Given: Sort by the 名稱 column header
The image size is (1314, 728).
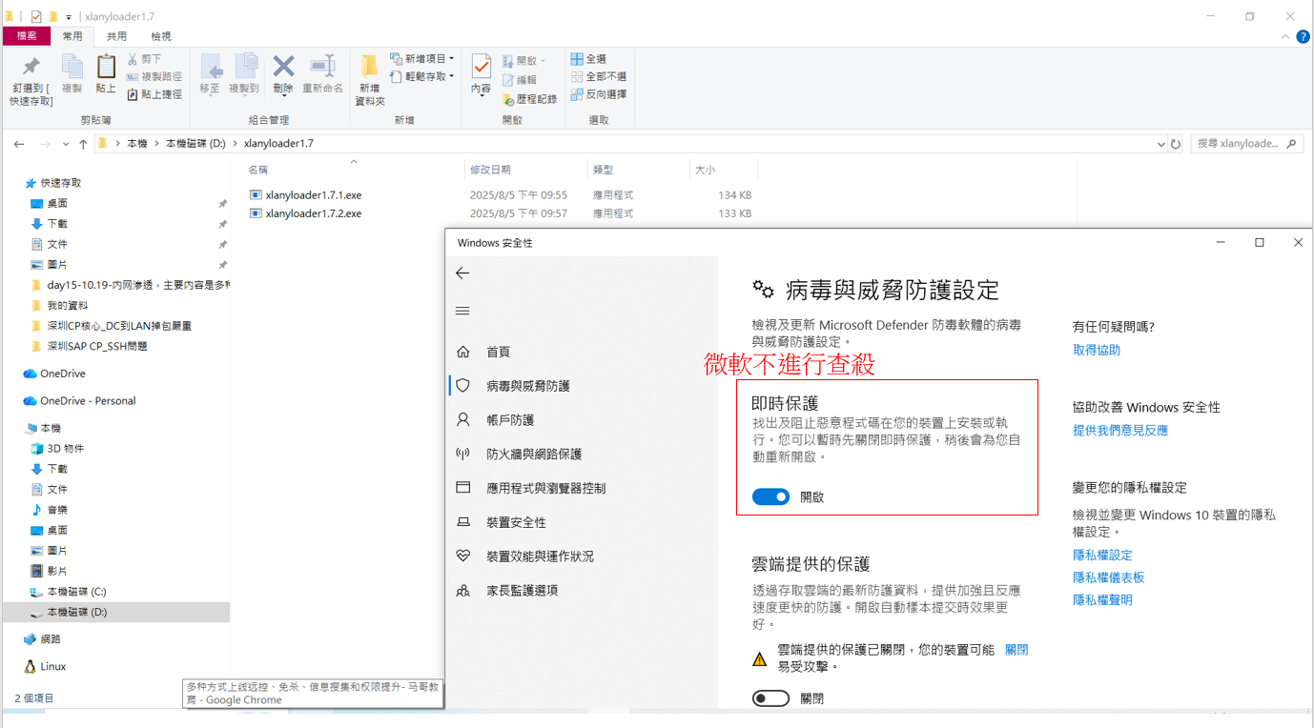Looking at the screenshot, I should coord(258,170).
